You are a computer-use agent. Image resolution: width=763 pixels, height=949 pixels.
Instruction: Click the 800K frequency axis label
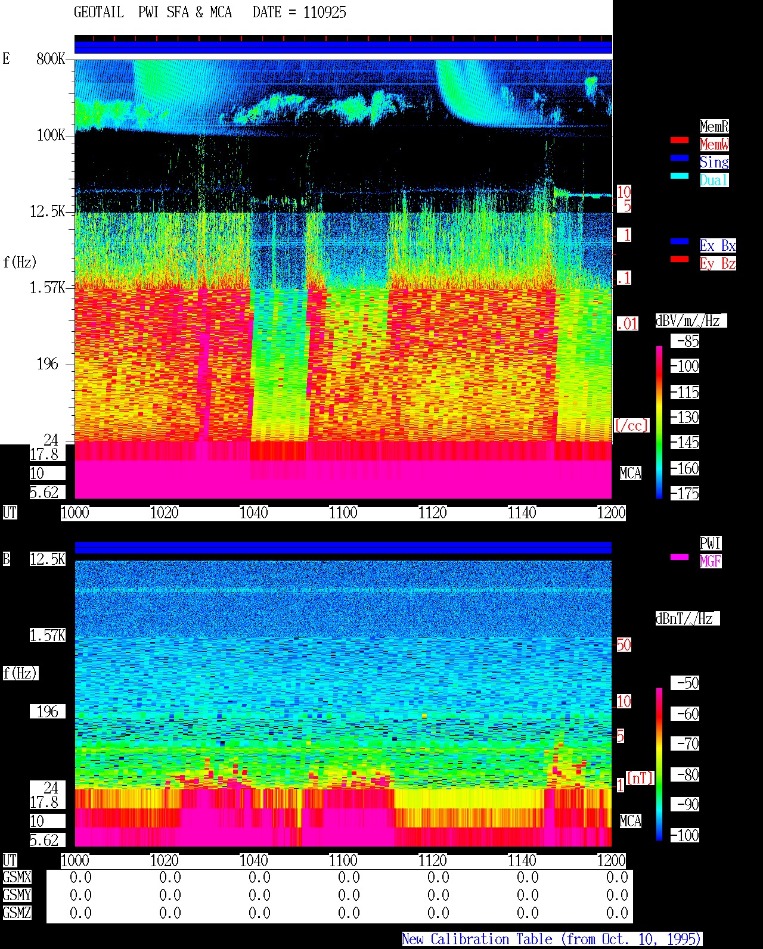click(51, 59)
